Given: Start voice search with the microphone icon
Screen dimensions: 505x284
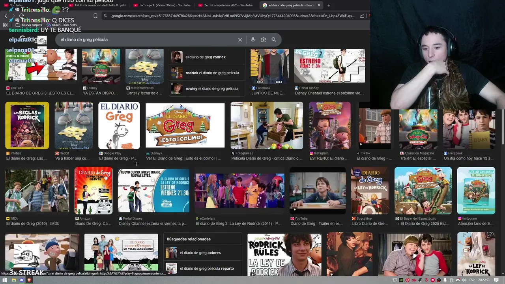Looking at the screenshot, I should point(253,39).
